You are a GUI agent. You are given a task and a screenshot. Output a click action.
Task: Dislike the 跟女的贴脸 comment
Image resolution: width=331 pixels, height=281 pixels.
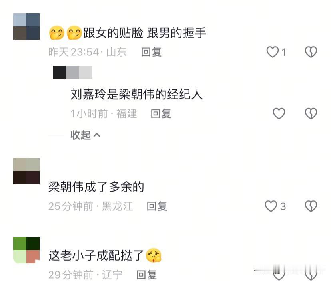pos(311,52)
